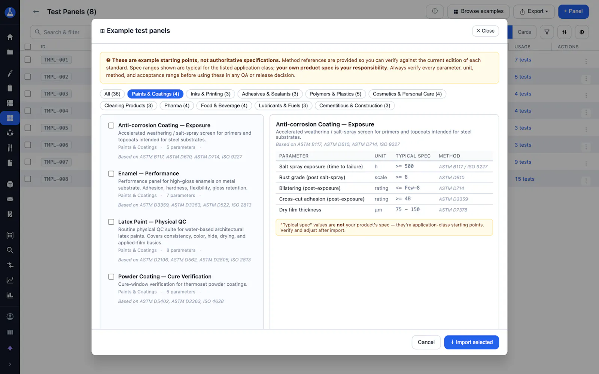Expand the sidebar with bottom chevron
599x374 pixels.
click(10, 364)
